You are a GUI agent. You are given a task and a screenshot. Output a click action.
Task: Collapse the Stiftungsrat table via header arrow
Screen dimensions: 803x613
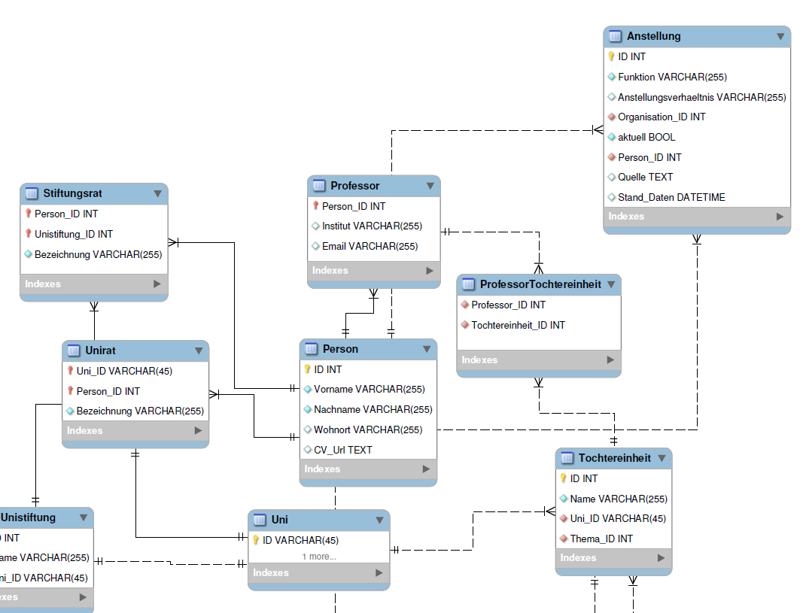coord(158,193)
